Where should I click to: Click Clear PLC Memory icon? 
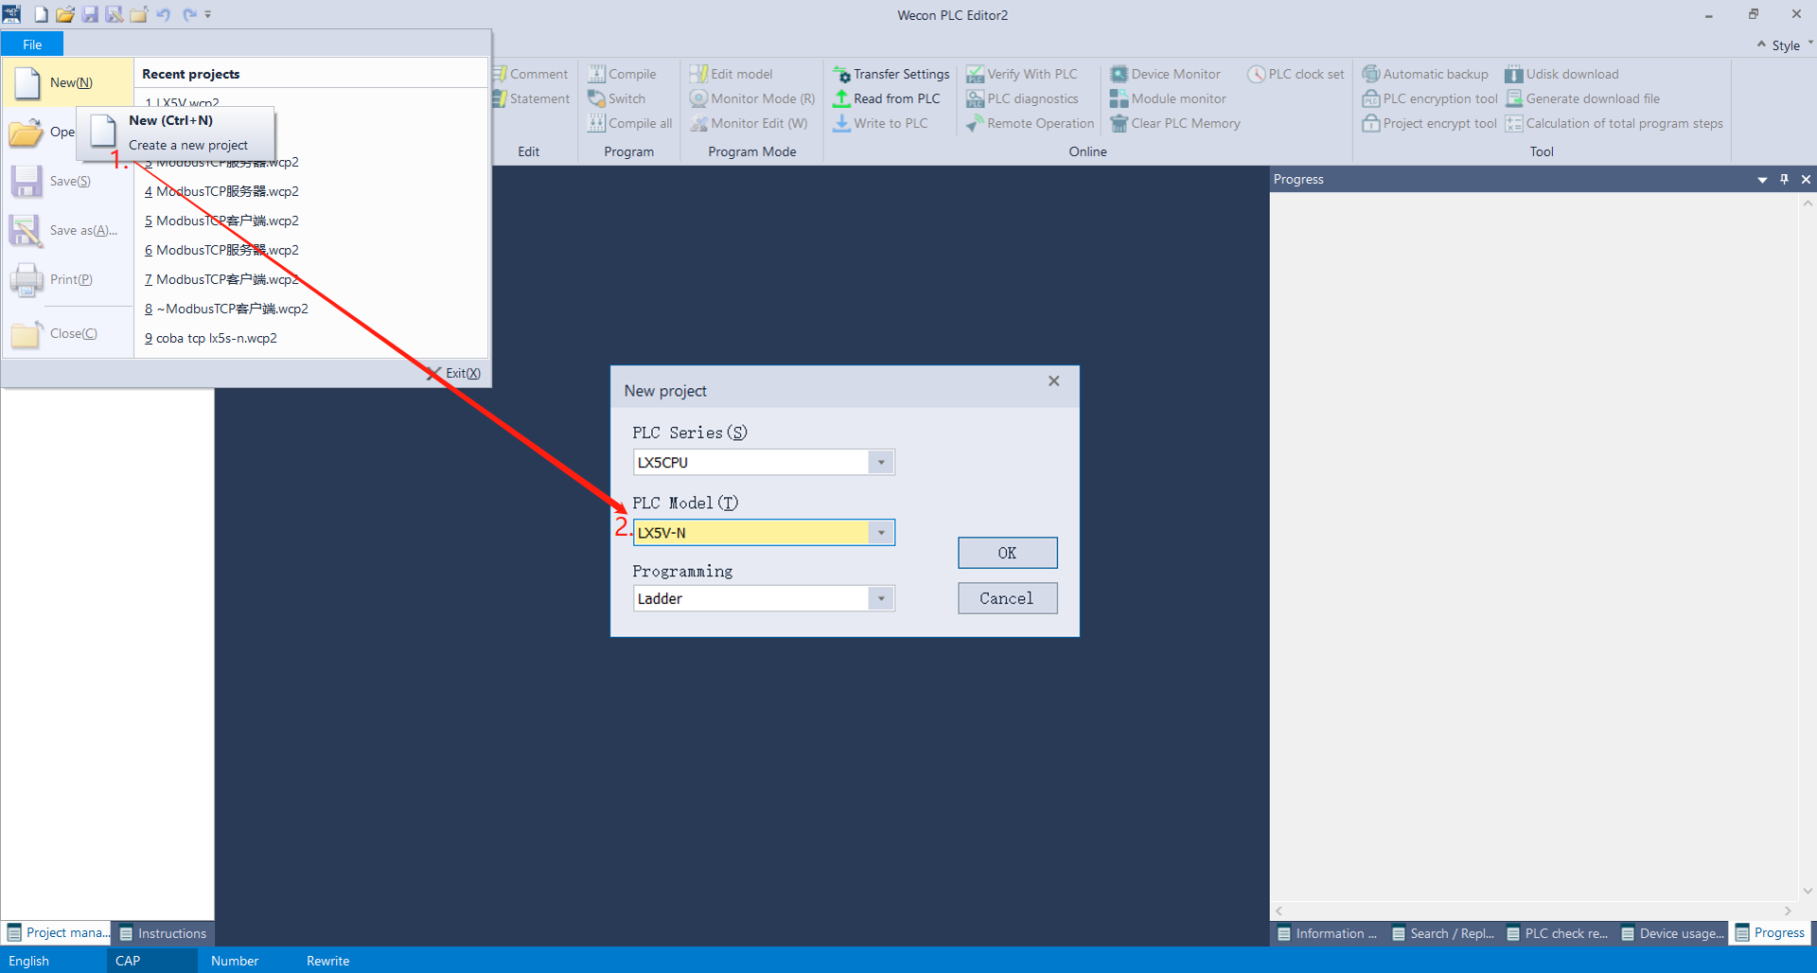[x=1119, y=123]
